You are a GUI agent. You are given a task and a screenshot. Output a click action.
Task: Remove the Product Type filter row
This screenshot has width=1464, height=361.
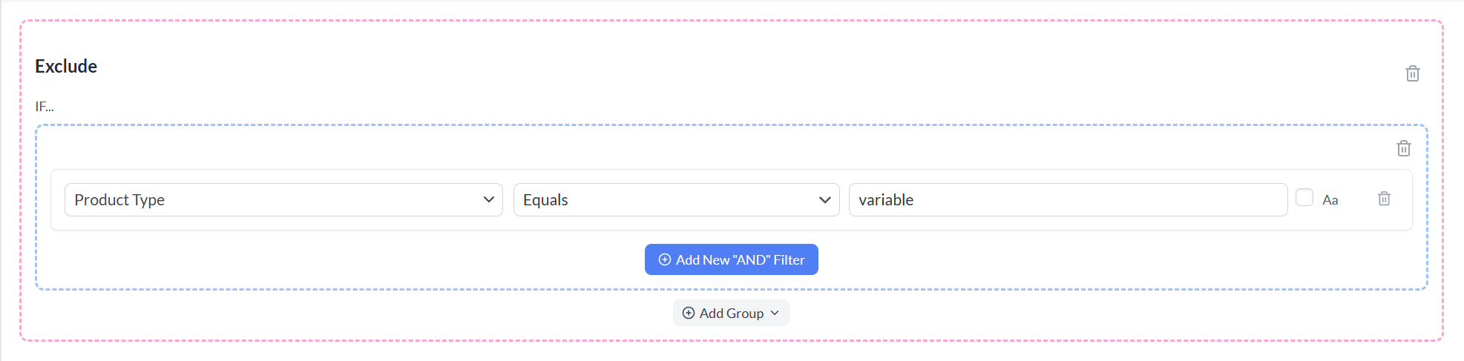click(1384, 199)
